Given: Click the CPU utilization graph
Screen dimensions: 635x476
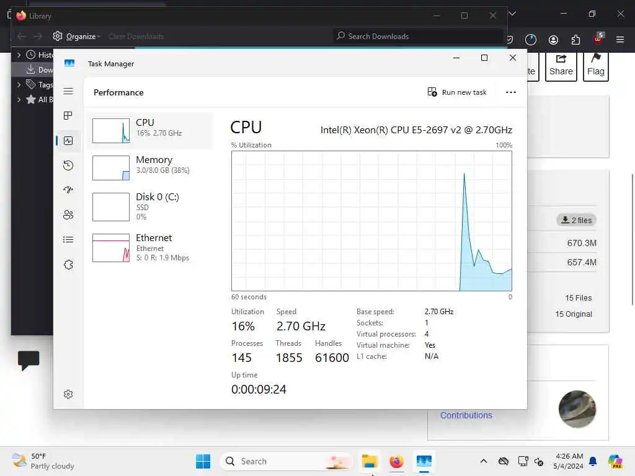Looking at the screenshot, I should click(371, 221).
